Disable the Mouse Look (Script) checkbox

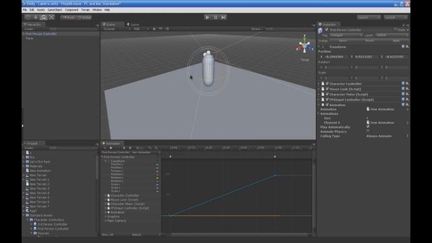(x=327, y=89)
